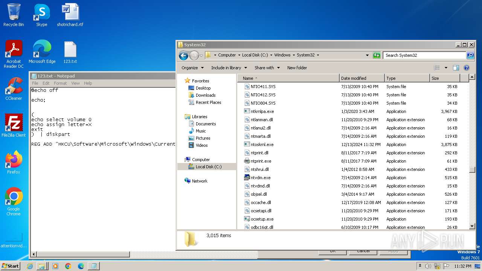The image size is (482, 271).
Task: Click the volume speaker tray icon
Action: [x=428, y=266]
